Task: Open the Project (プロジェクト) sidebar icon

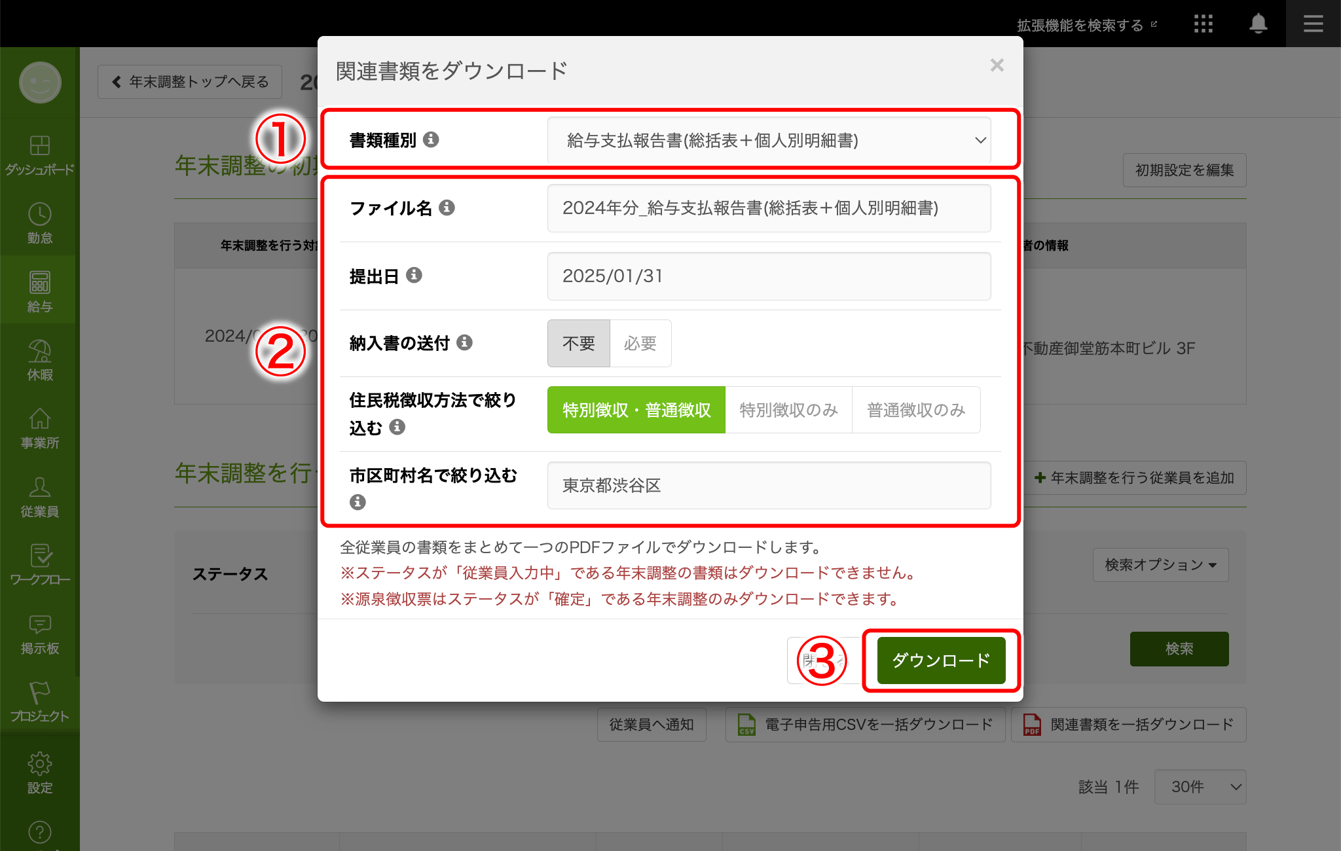Action: coord(39,702)
